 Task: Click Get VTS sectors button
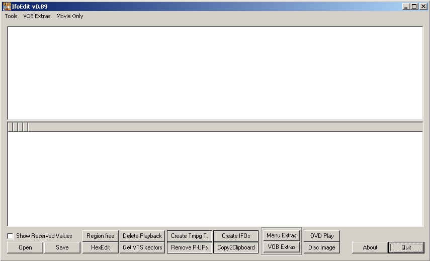point(142,247)
